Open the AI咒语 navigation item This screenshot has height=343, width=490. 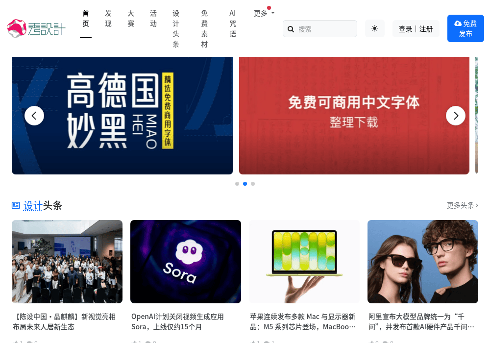[x=232, y=24]
